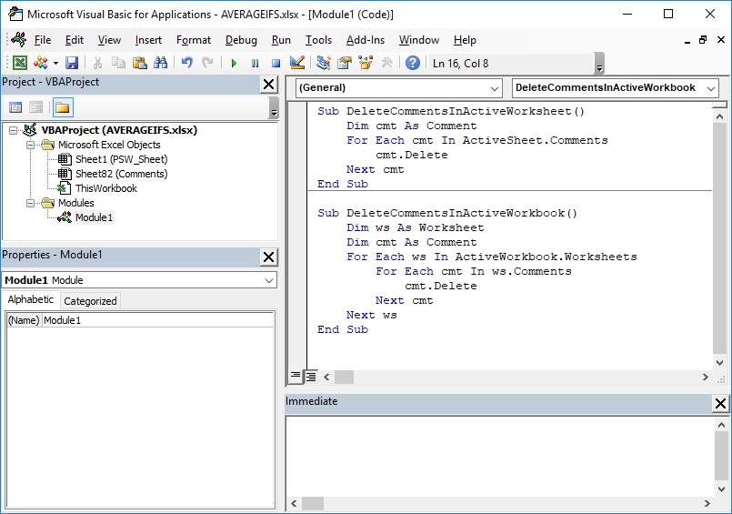This screenshot has height=514, width=732.
Task: Collapse the Modules folder
Action: (x=30, y=203)
